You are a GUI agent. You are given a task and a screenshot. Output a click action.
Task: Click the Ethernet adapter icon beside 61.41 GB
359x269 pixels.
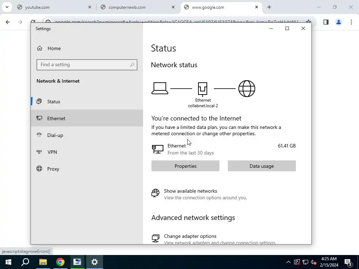(157, 149)
